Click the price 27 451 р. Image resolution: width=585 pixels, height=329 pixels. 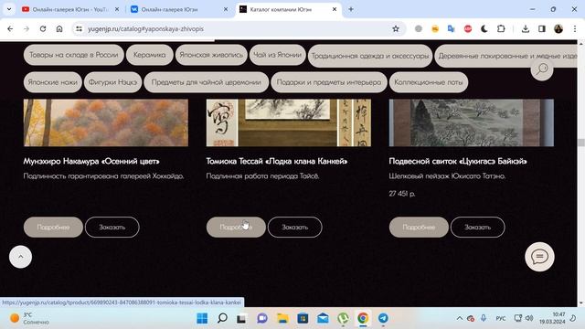[402, 194]
